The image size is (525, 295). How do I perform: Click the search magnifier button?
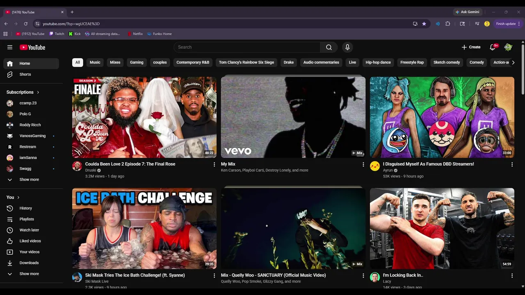point(329,47)
